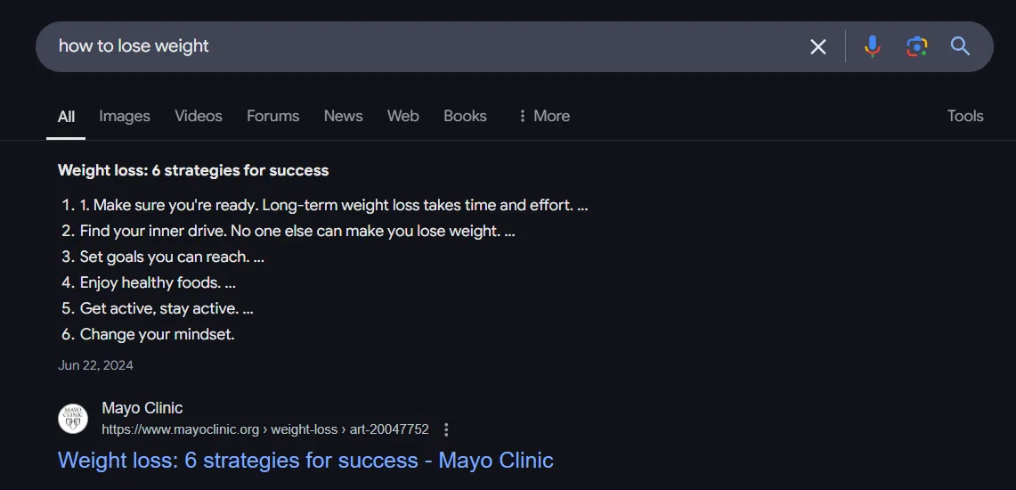This screenshot has width=1016, height=490.
Task: Go to the News tab
Action: [x=344, y=116]
